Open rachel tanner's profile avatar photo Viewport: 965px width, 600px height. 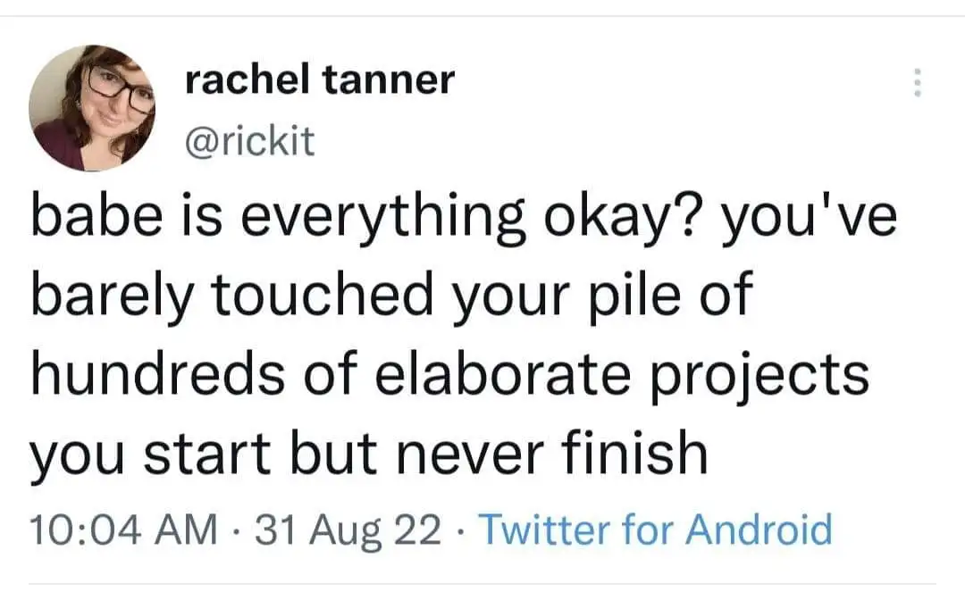pos(92,107)
